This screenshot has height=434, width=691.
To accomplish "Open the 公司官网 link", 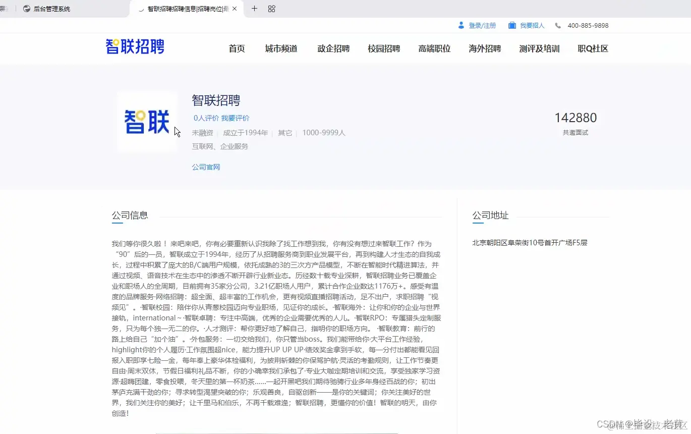I will [x=206, y=167].
